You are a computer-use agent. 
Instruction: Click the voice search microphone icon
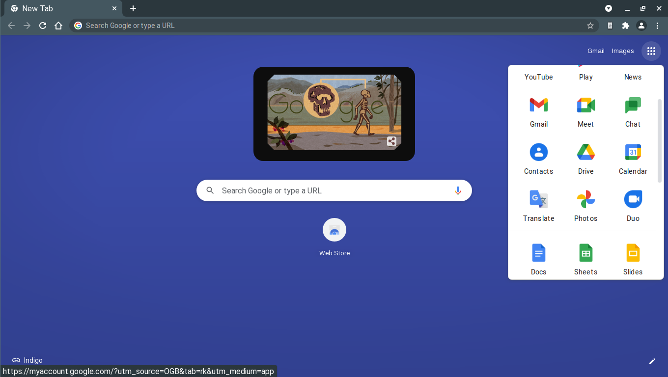tap(458, 190)
